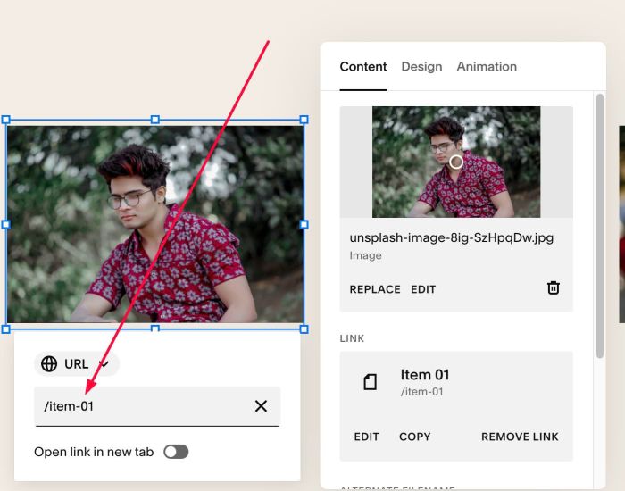Click the Open link in new tab label
This screenshot has height=491, width=625.
click(x=94, y=452)
